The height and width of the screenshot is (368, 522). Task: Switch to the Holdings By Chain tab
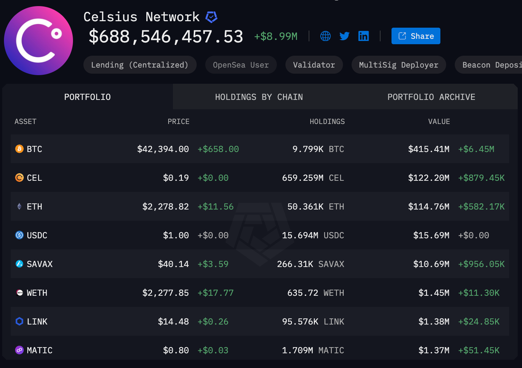pyautogui.click(x=259, y=97)
